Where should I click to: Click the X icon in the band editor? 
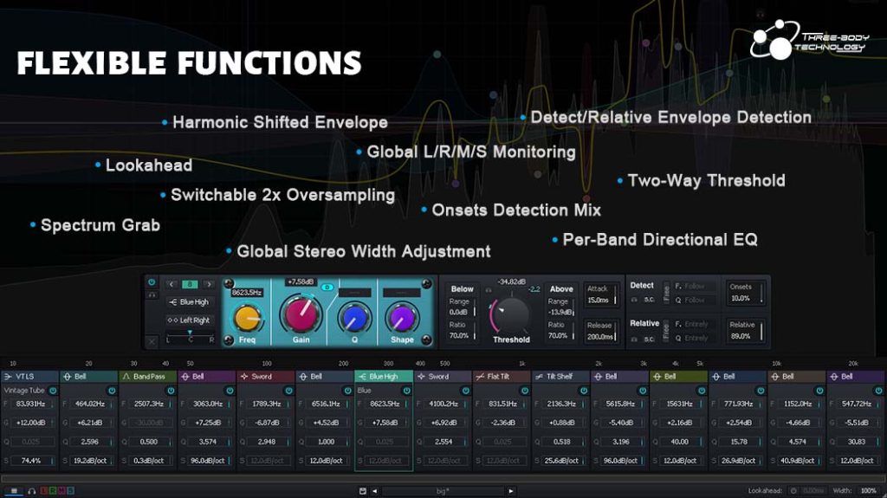[x=152, y=340]
